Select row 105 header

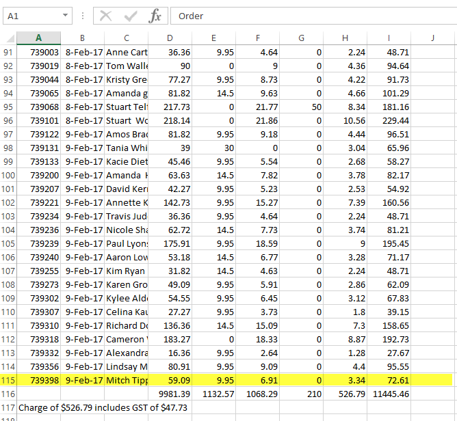(x=8, y=244)
